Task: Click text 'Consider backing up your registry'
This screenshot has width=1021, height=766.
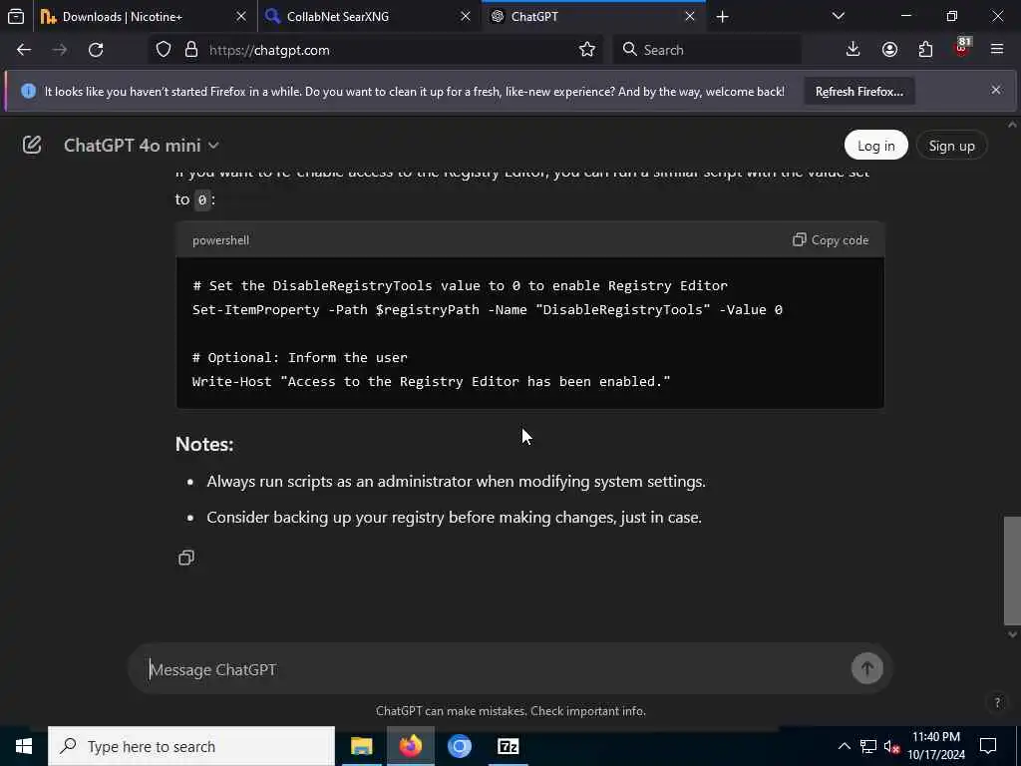Action: point(326,518)
